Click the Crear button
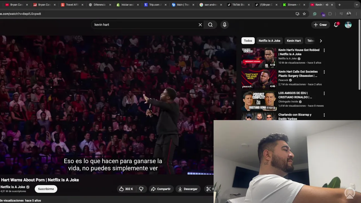Viewport: 361px width, 203px height. coord(320,25)
